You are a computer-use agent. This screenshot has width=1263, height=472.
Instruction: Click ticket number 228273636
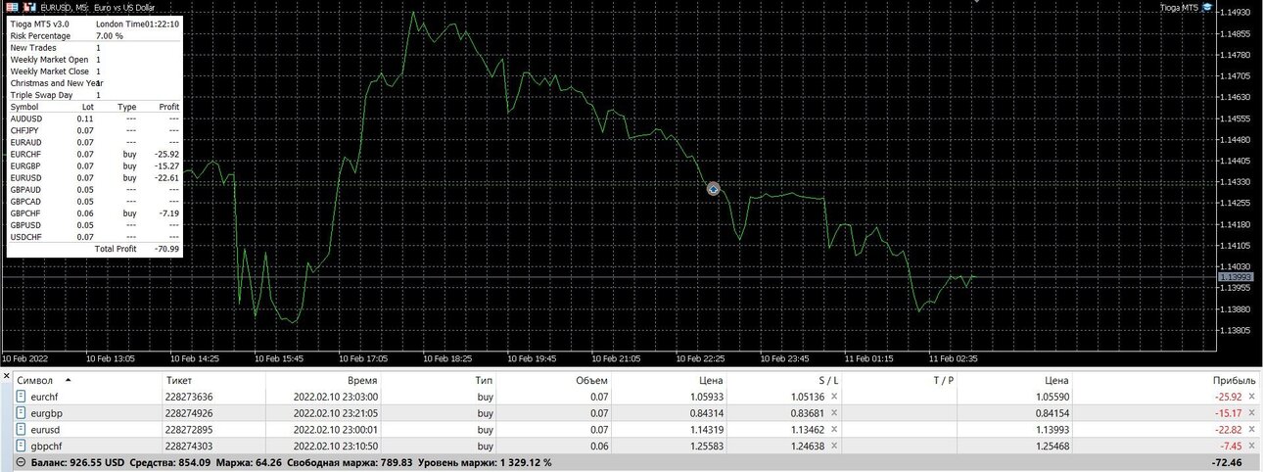click(188, 397)
